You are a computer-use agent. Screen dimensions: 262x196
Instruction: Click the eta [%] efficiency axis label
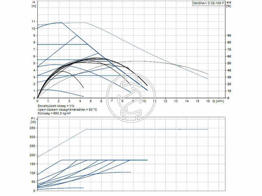[x=229, y=4]
